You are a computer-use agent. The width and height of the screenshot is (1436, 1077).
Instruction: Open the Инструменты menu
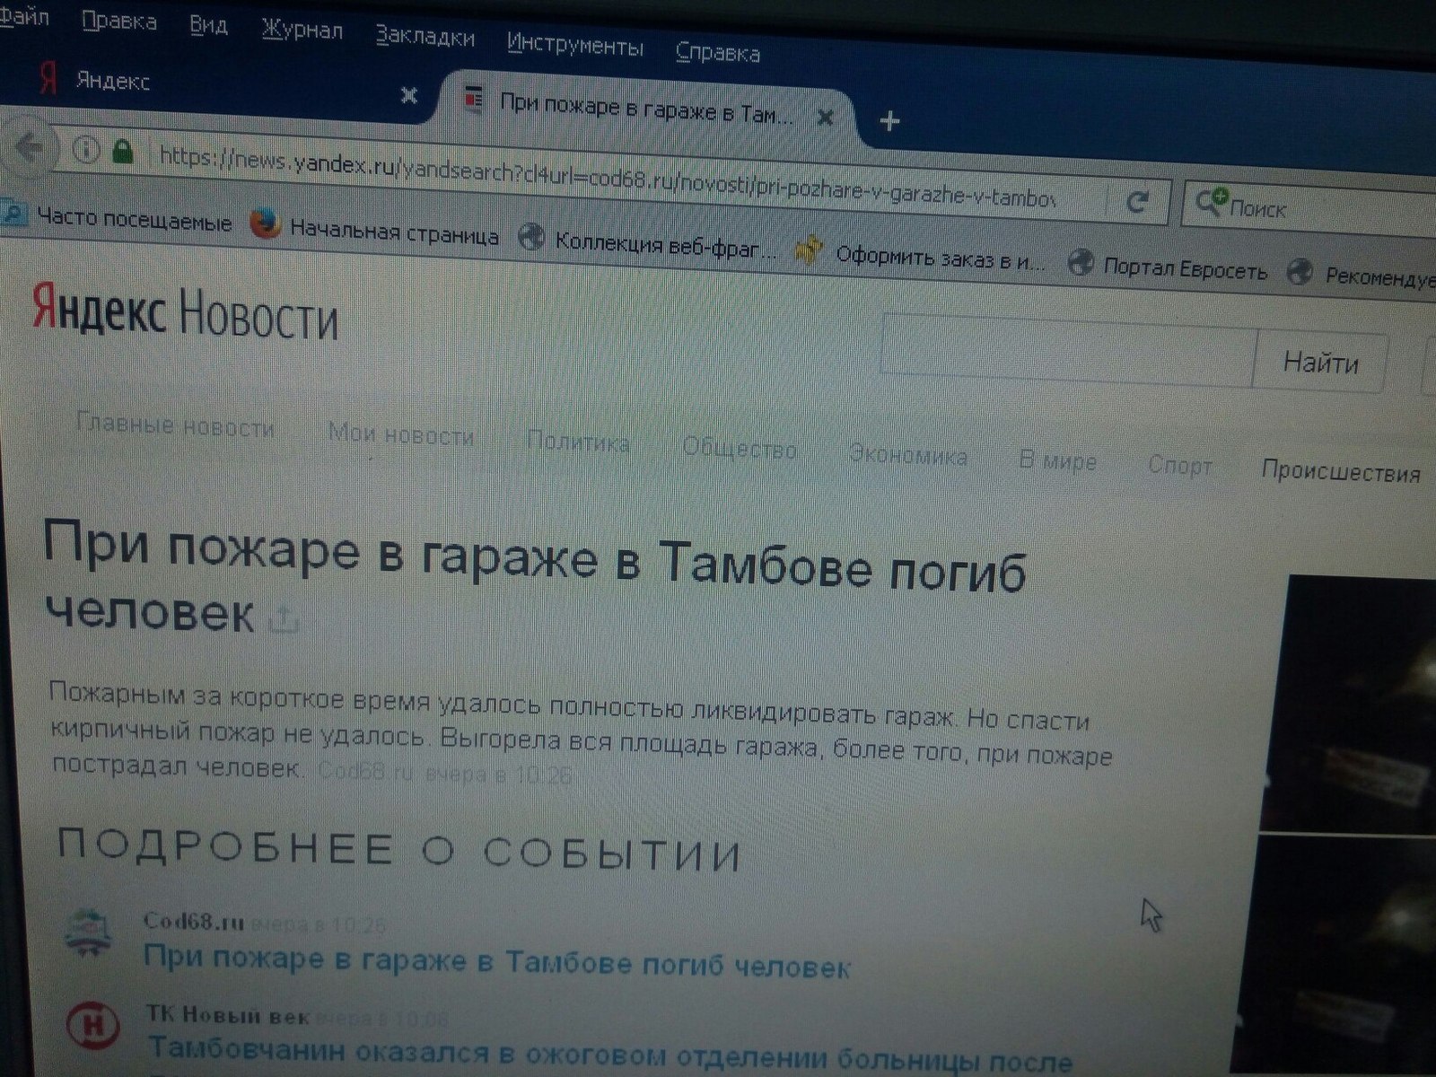[574, 45]
